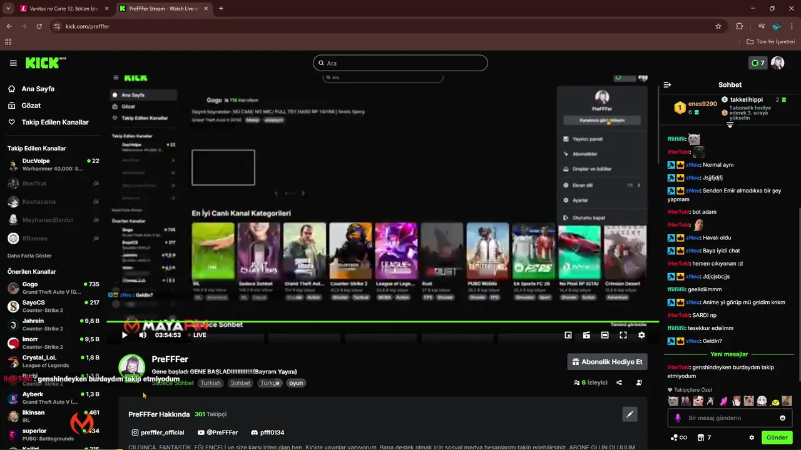Select the Turkish tag
This screenshot has width=801, height=450.
click(210, 383)
